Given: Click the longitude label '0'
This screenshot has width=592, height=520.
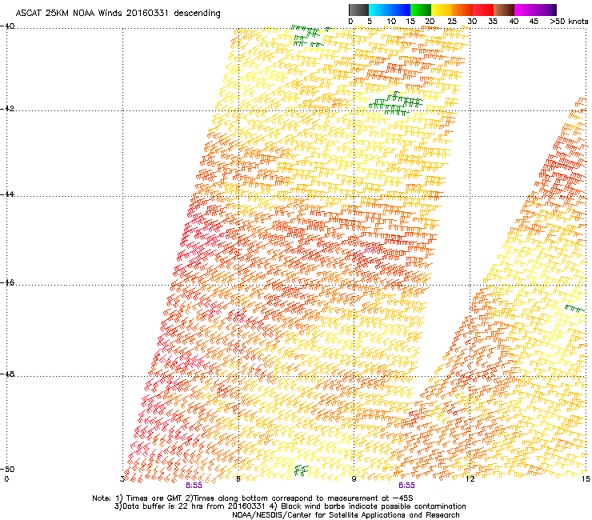Looking at the screenshot, I should click(x=6, y=479).
